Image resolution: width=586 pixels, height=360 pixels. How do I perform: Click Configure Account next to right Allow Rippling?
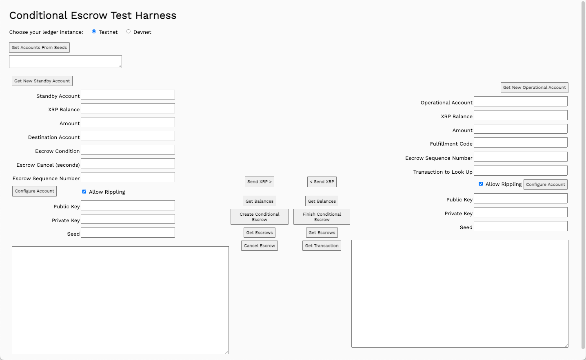point(545,184)
